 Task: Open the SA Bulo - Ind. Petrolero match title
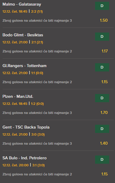(x=25, y=158)
